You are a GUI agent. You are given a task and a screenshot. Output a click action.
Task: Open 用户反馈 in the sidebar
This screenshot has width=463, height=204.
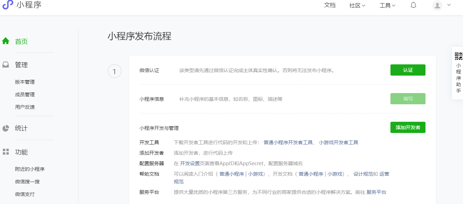(25, 107)
